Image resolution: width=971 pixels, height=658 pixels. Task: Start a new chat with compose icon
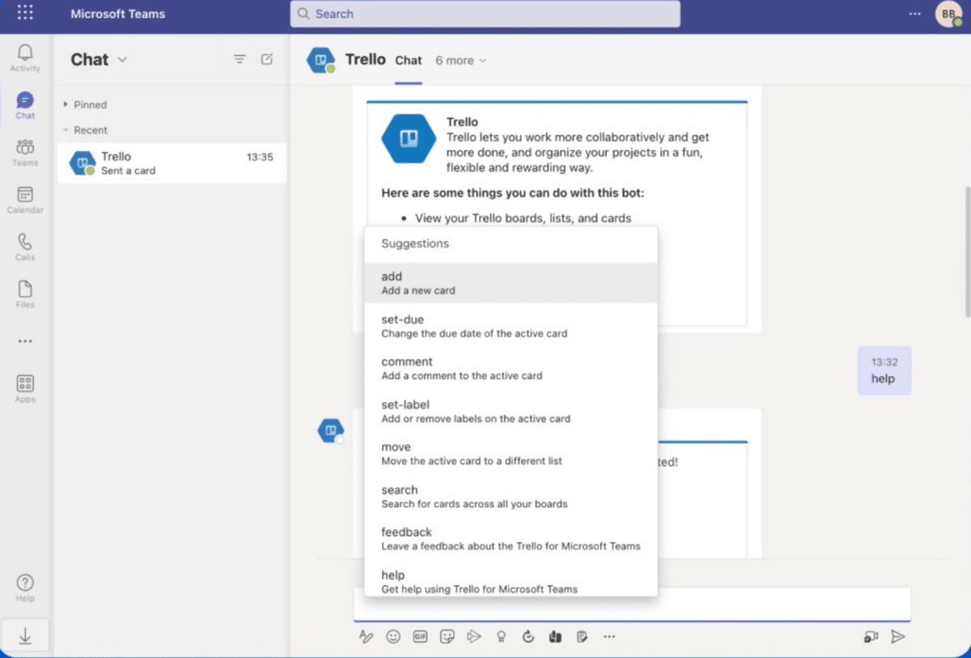267,59
